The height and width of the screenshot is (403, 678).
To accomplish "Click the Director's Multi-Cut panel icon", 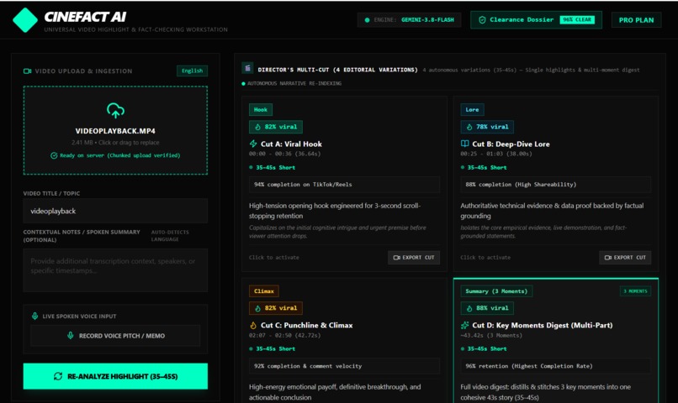I will (x=247, y=68).
